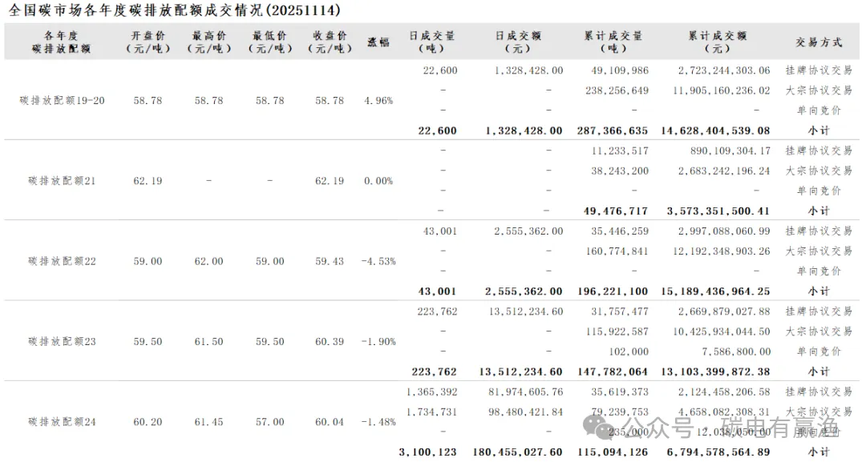Select the 碳排放配额23 row label
866x462 pixels.
coord(62,341)
